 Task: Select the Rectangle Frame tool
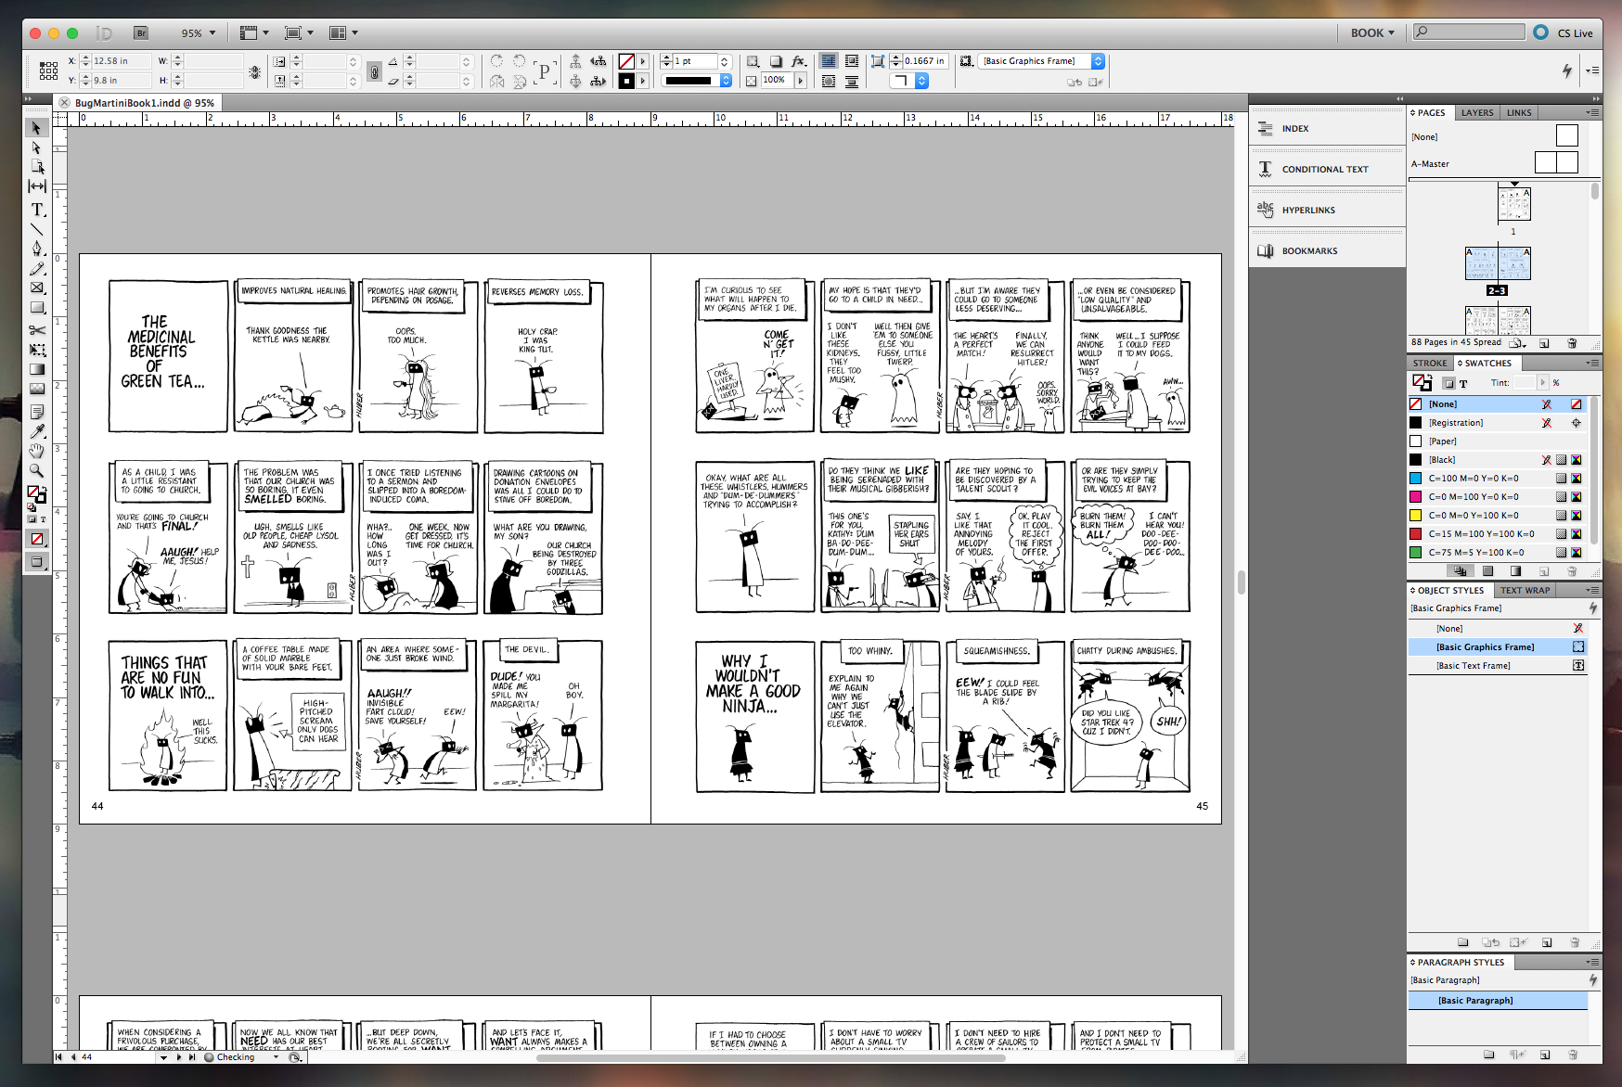pos(36,288)
